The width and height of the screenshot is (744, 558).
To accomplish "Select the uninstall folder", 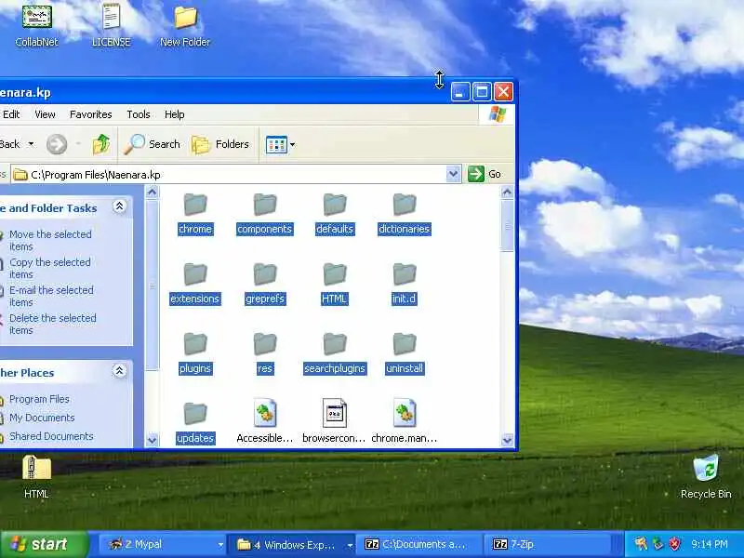I will coord(405,354).
